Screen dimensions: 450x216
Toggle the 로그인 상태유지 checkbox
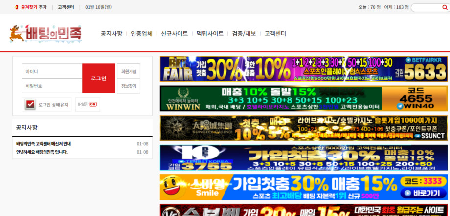(x=30, y=104)
